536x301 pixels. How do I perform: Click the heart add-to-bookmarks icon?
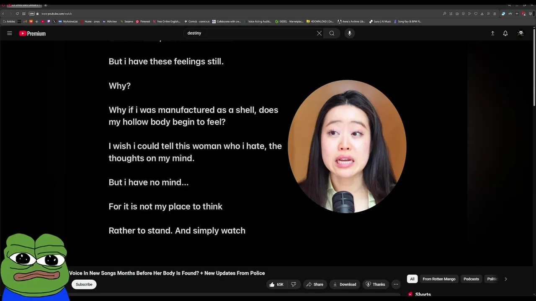(476, 14)
